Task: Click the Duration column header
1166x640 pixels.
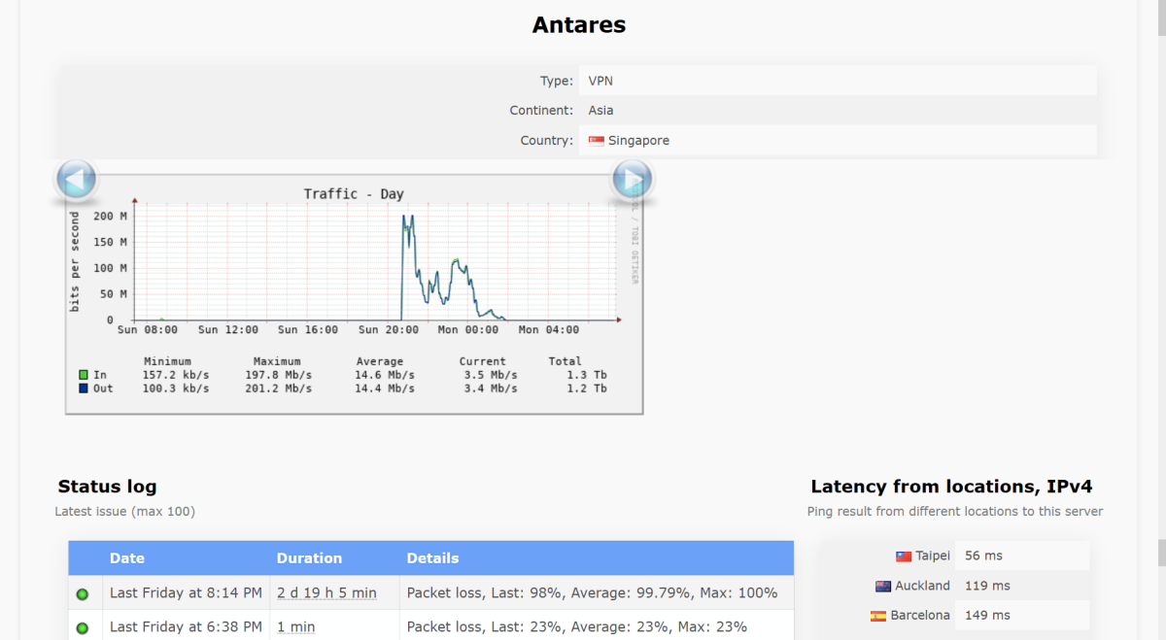Action: point(309,558)
